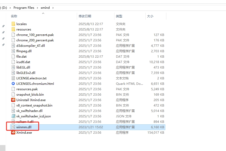Select the file name vk_swiftshader_icd.json
Viewport: 226px width, 151px height.
click(x=33, y=116)
